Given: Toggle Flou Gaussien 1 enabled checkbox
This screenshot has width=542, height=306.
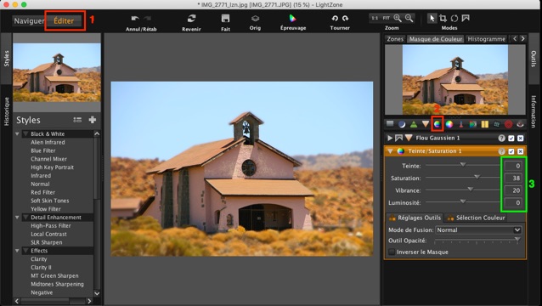Looking at the screenshot, I should click(x=511, y=139).
